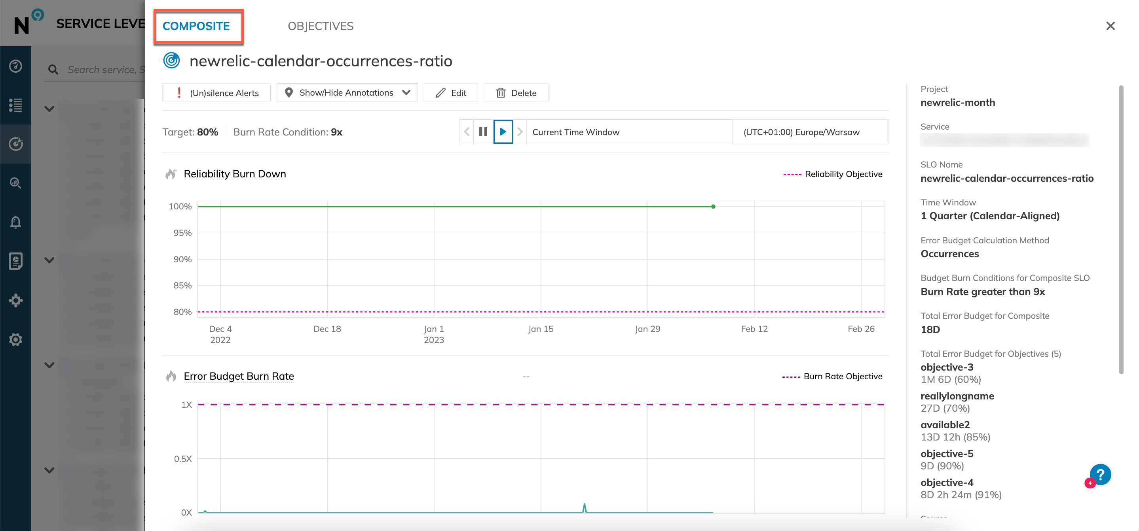This screenshot has height=531, width=1139.
Task: Click the Target 80% value
Action: pyautogui.click(x=207, y=132)
